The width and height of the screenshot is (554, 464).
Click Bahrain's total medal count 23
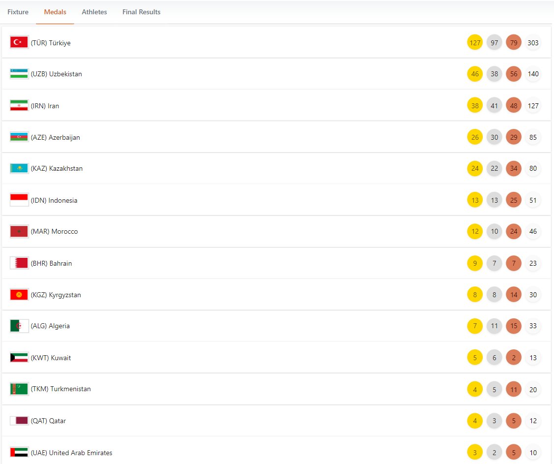[x=533, y=263]
